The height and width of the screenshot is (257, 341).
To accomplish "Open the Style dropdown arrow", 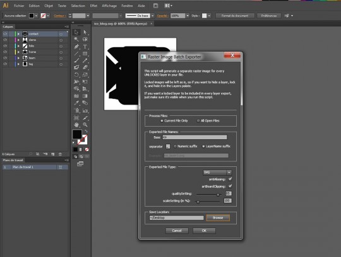I will [209, 16].
